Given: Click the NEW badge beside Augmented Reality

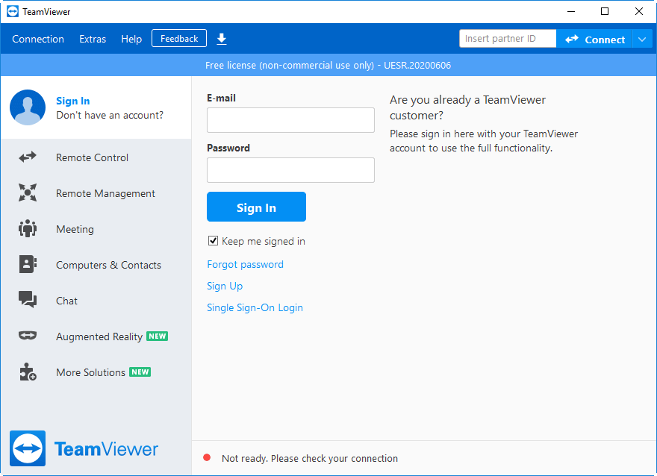Looking at the screenshot, I should point(157,336).
